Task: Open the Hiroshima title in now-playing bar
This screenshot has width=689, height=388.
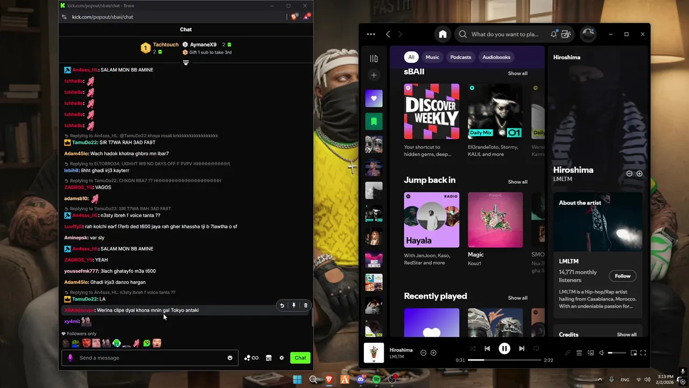Action: point(401,350)
